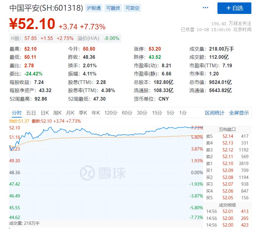Click the 跌停 value 43.52
255x229 pixels.
click(155, 57)
